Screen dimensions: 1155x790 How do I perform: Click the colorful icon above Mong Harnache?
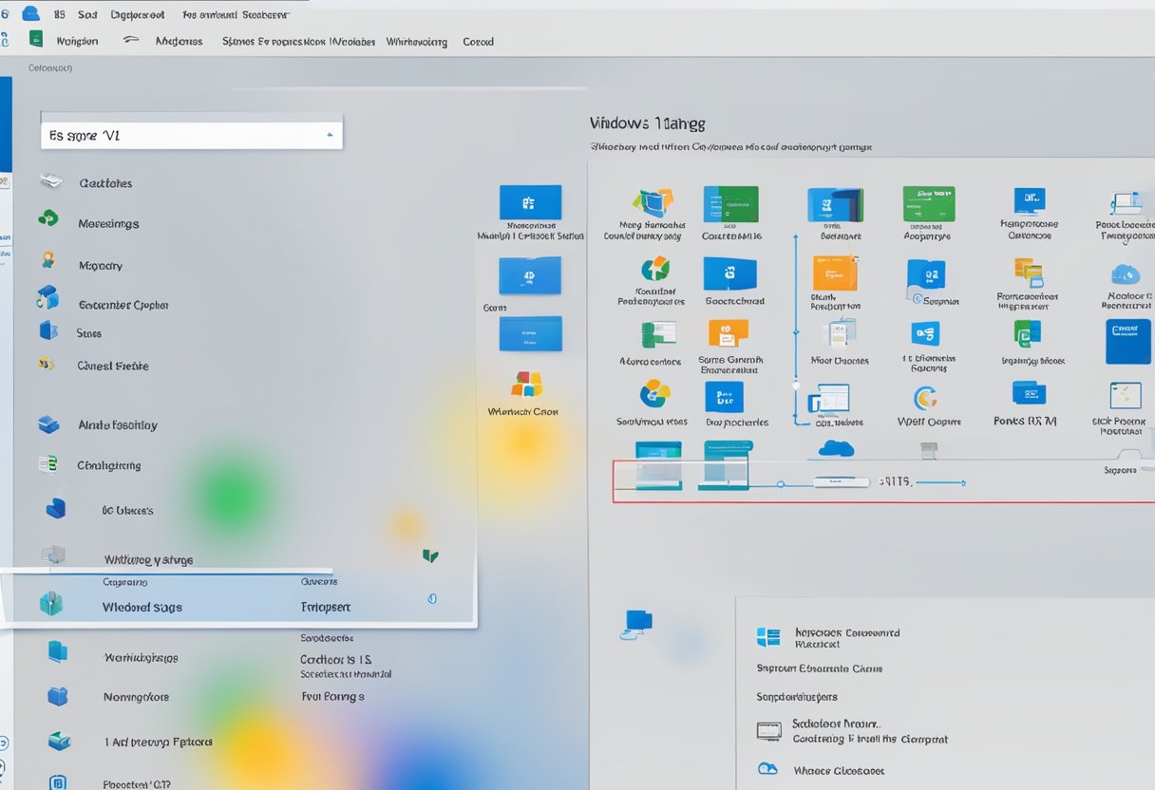(653, 202)
